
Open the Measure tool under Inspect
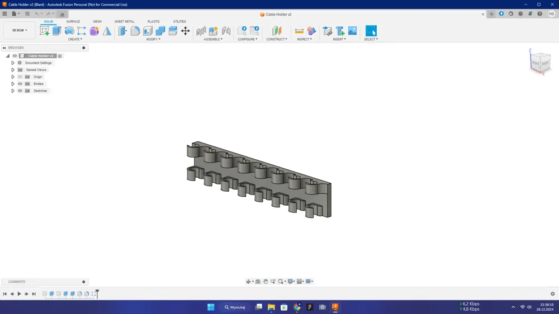[299, 31]
